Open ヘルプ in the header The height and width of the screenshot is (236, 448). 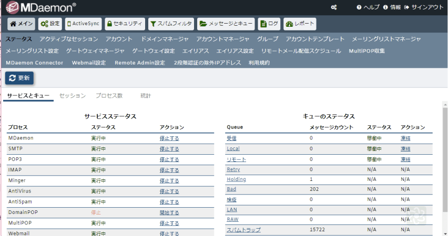(368, 7)
